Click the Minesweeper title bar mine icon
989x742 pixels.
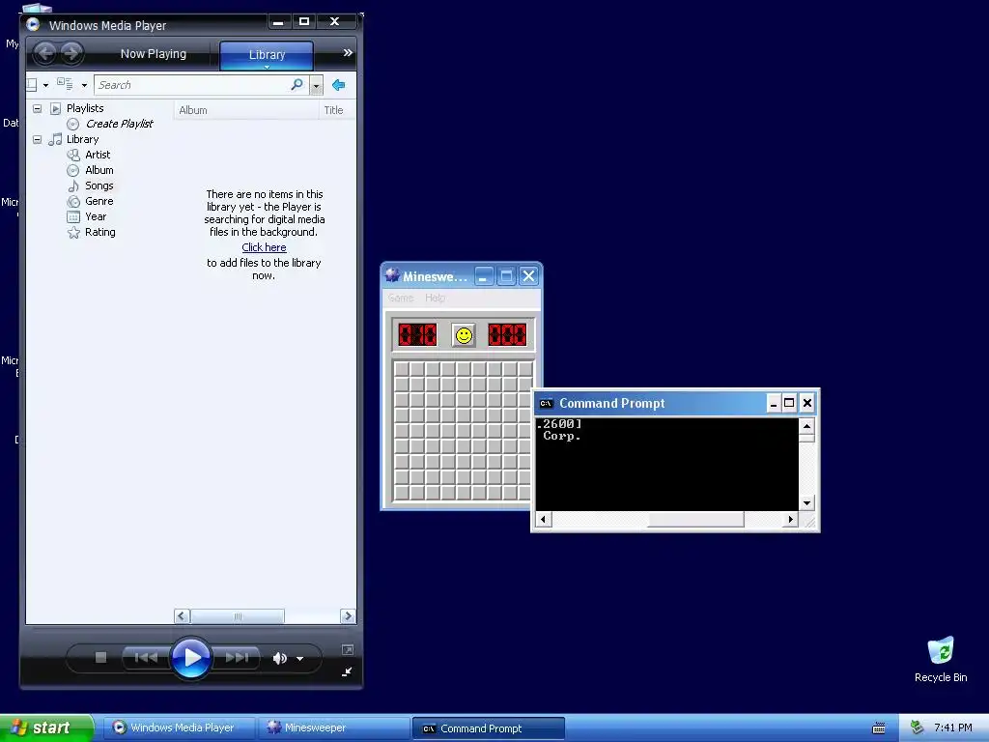click(x=392, y=275)
